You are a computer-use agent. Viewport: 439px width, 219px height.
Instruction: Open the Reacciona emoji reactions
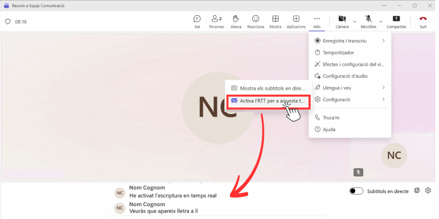pyautogui.click(x=256, y=21)
